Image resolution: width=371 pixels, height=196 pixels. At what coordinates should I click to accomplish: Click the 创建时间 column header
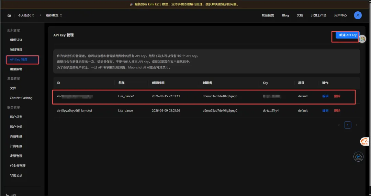158,83
